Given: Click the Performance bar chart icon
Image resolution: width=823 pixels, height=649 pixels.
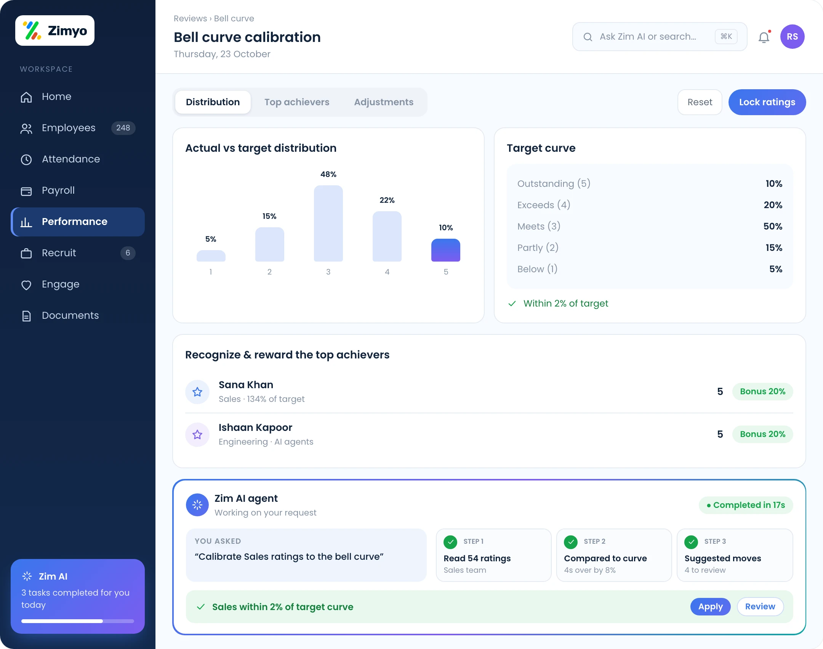Looking at the screenshot, I should tap(26, 222).
